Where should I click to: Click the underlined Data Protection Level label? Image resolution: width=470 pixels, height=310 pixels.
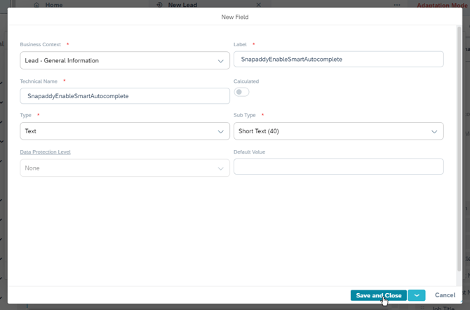tap(45, 151)
